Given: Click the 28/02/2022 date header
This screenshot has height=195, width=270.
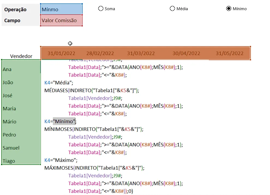Looking at the screenshot, I should pyautogui.click(x=100, y=53).
